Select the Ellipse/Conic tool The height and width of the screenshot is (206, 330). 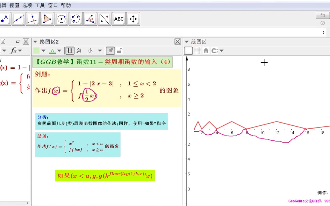(x=75, y=19)
